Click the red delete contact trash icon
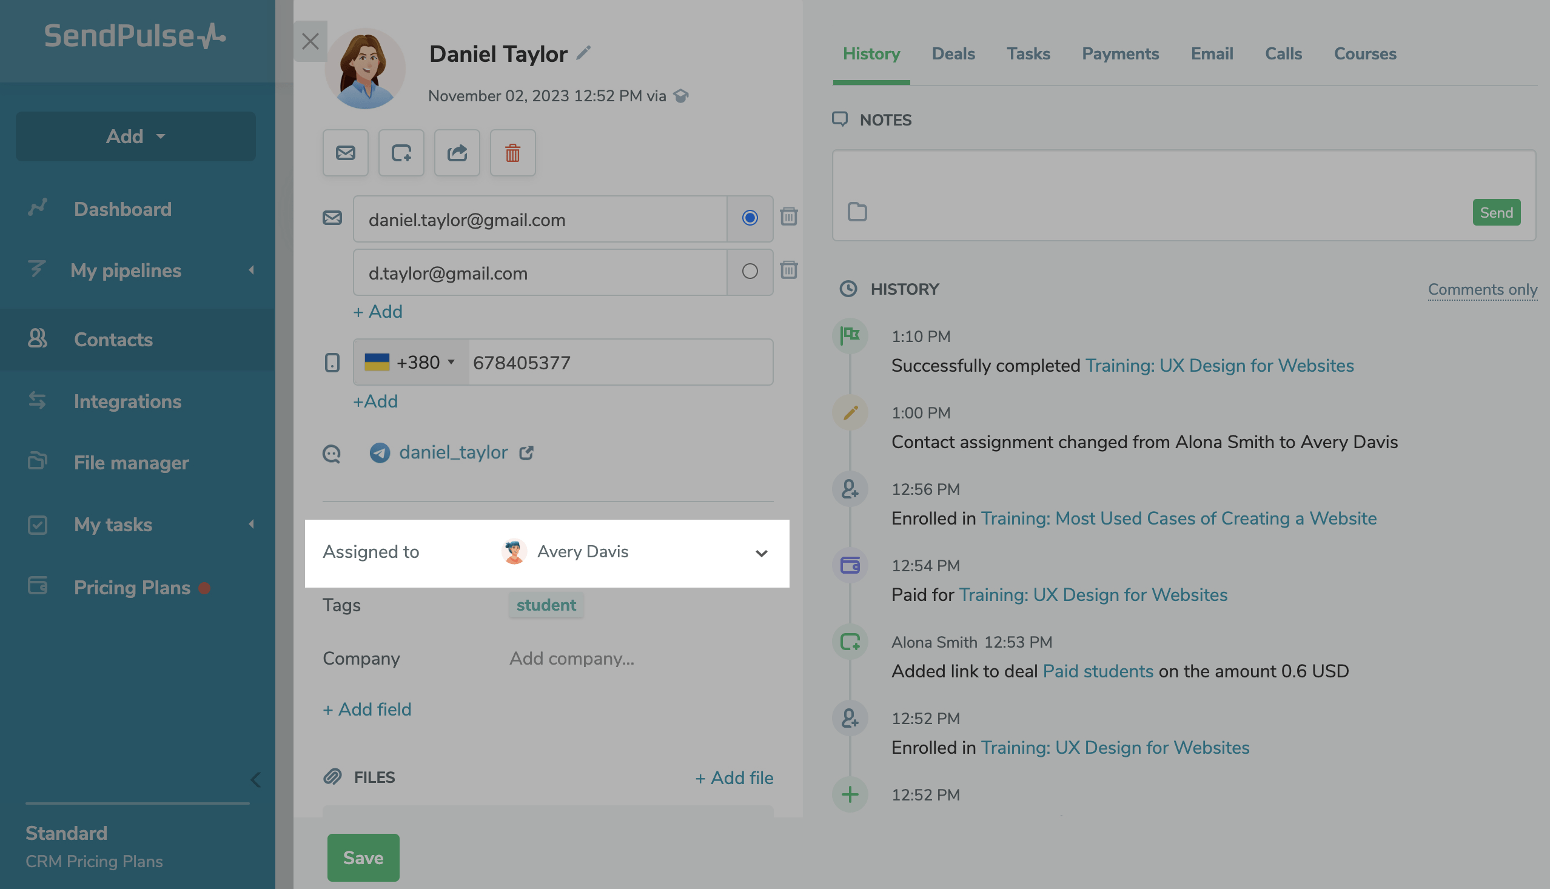This screenshot has height=889, width=1550. pyautogui.click(x=512, y=153)
